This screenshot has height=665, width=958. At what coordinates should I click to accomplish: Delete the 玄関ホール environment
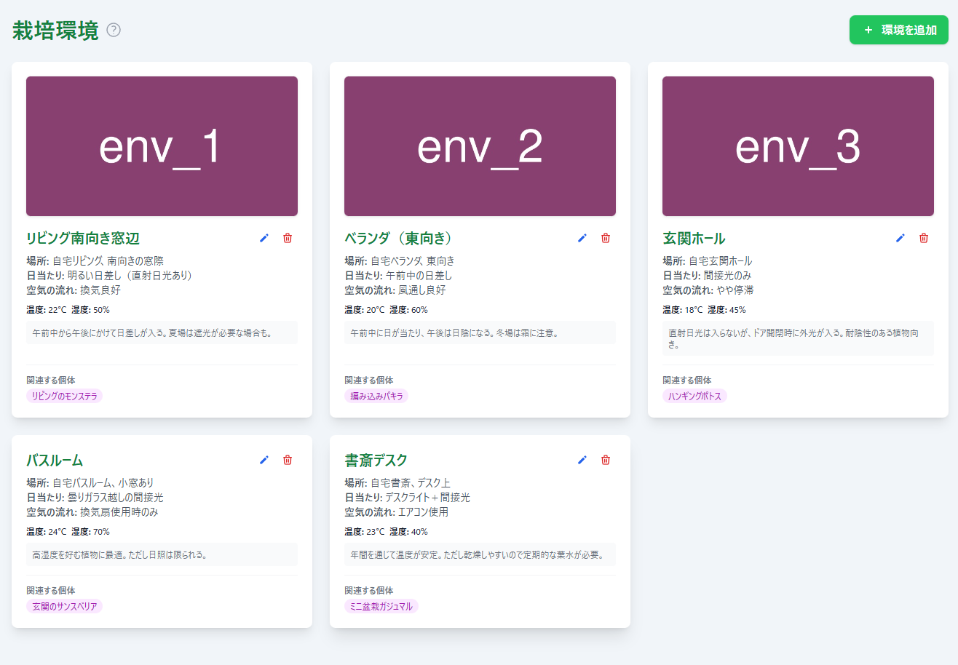pos(924,238)
